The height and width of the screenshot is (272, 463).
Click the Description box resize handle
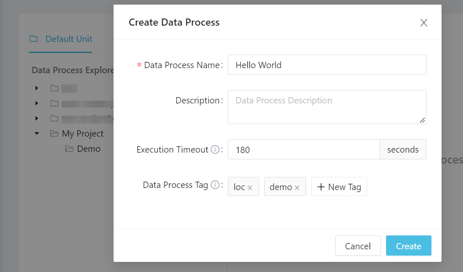pos(422,120)
